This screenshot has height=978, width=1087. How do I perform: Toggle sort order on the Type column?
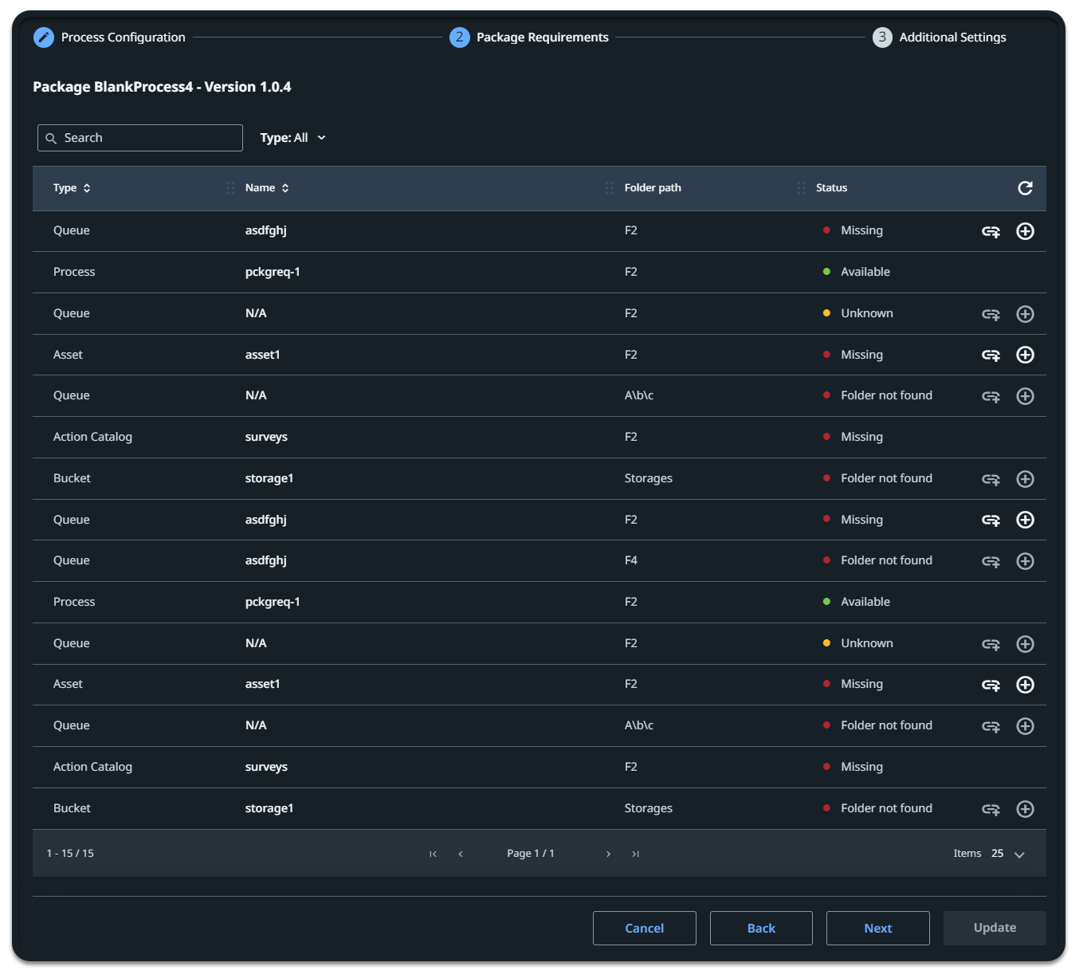(x=87, y=188)
